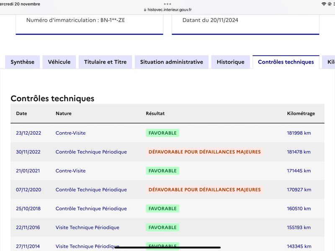This screenshot has height=251, width=335.
Task: Open the three-dot multitasking menu at top
Action: pyautogui.click(x=167, y=4)
